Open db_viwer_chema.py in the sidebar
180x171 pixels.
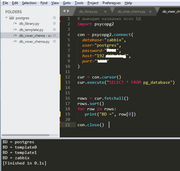[x=34, y=42]
